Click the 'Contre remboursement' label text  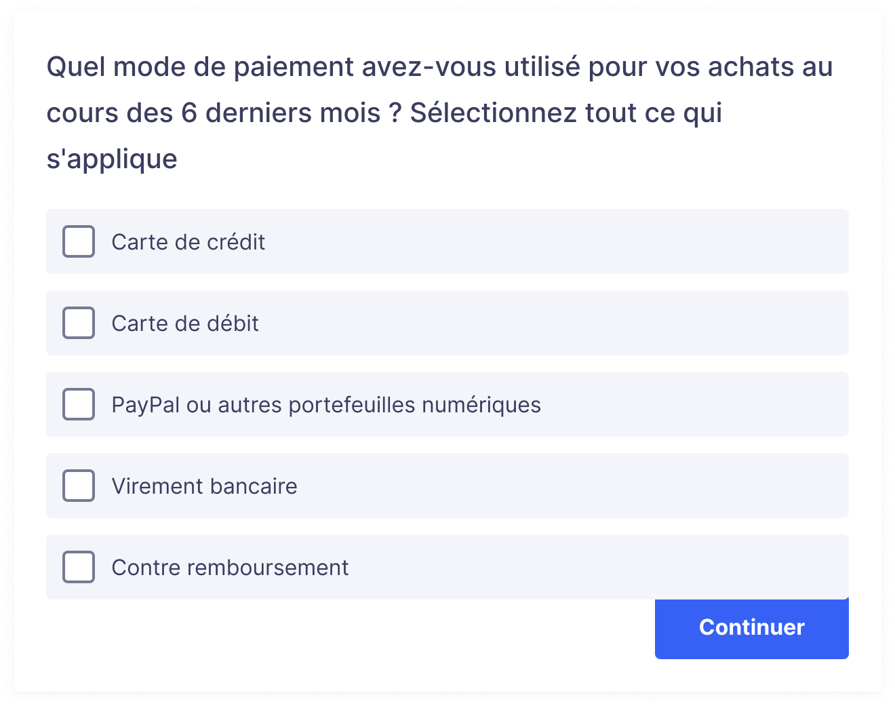(x=230, y=568)
